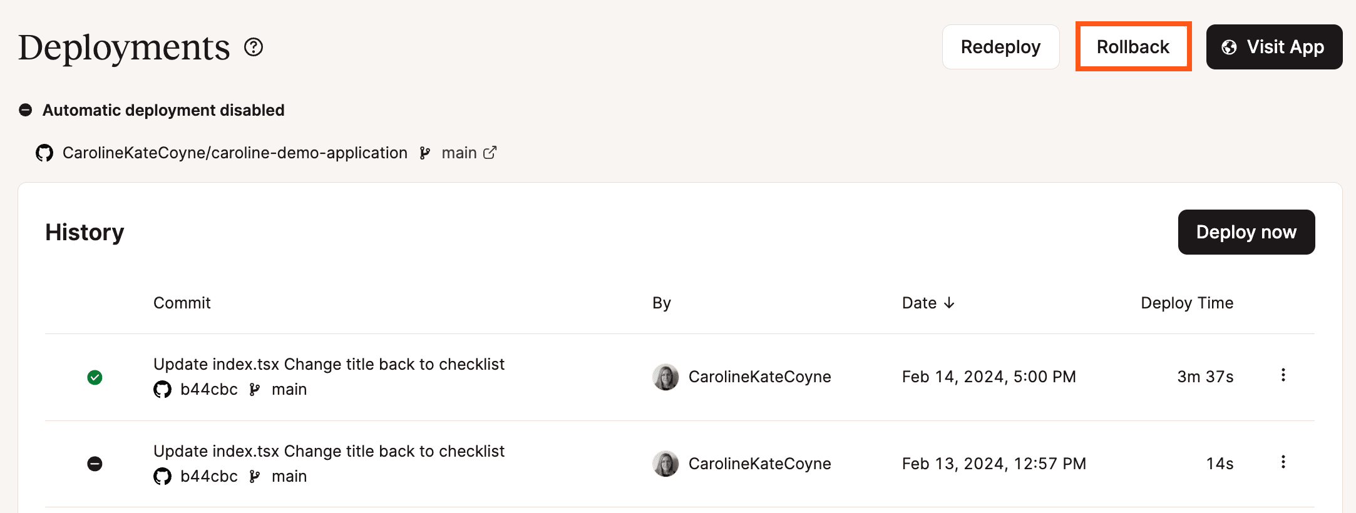1356x513 pixels.
Task: Open the CarolineKateCoyne/caroline-demo-application repository link
Action: [235, 153]
